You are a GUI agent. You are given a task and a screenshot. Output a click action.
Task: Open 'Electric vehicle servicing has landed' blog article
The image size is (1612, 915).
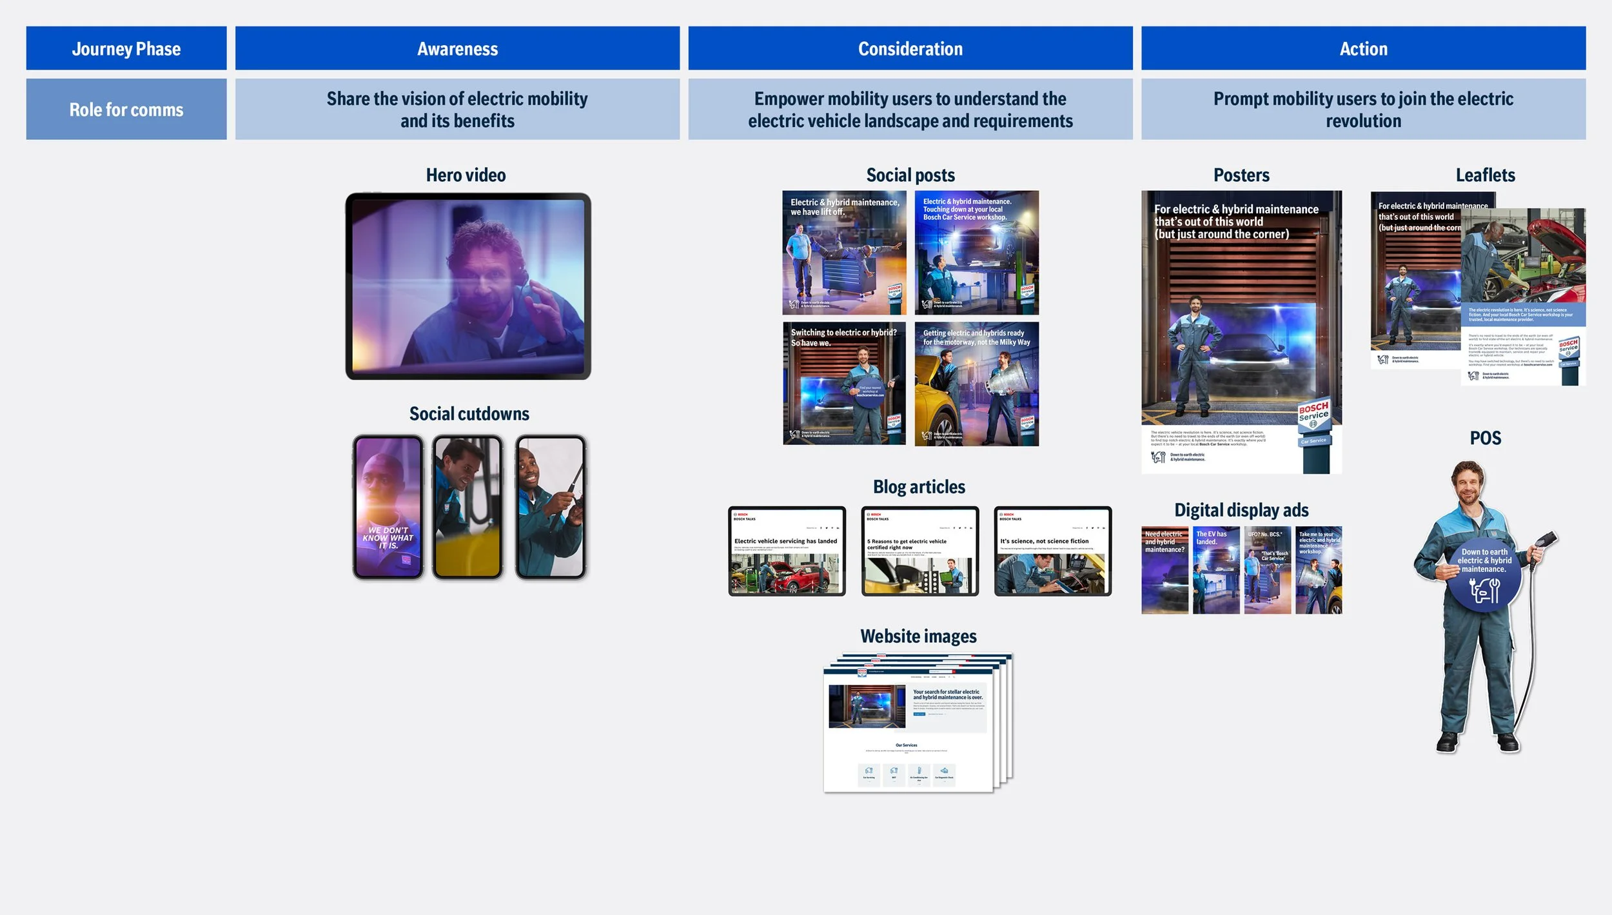(x=787, y=551)
